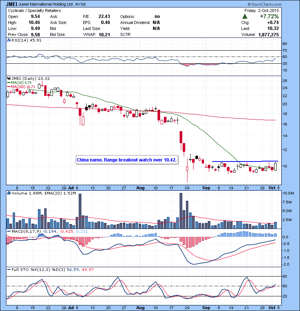The width and height of the screenshot is (300, 311).
Task: Click the VWAP value 10.21
Action: coord(104,34)
